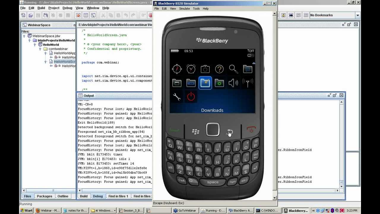Select the highlighted Downloads folder icon
Viewport: 380px width, 214px height.
(205, 83)
